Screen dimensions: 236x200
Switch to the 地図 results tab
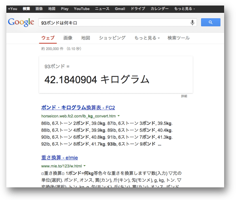pos(86,38)
